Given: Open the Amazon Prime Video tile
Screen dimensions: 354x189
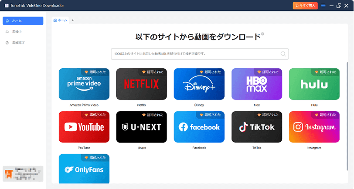Looking at the screenshot, I should (x=84, y=84).
